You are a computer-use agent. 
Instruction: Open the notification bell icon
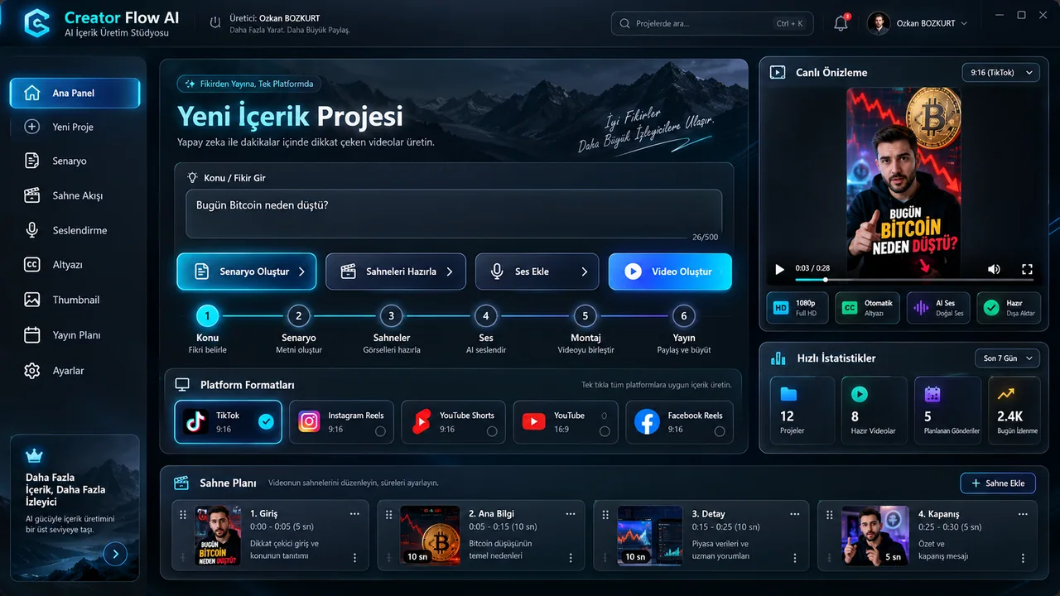(841, 23)
